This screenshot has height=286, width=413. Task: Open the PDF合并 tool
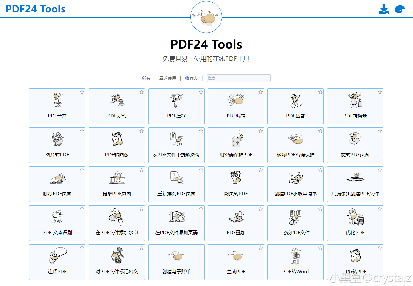(57, 106)
